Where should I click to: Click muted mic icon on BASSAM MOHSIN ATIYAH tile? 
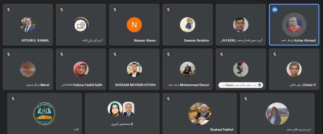[x=115, y=54]
